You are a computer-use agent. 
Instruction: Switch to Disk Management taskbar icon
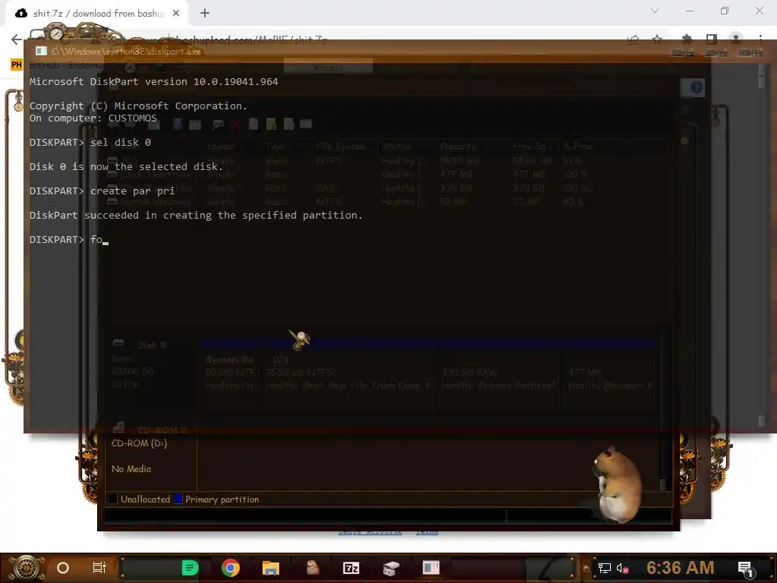point(391,568)
